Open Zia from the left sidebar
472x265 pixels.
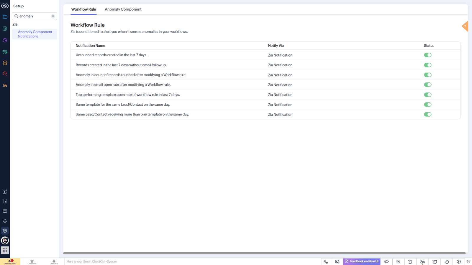coord(5,85)
